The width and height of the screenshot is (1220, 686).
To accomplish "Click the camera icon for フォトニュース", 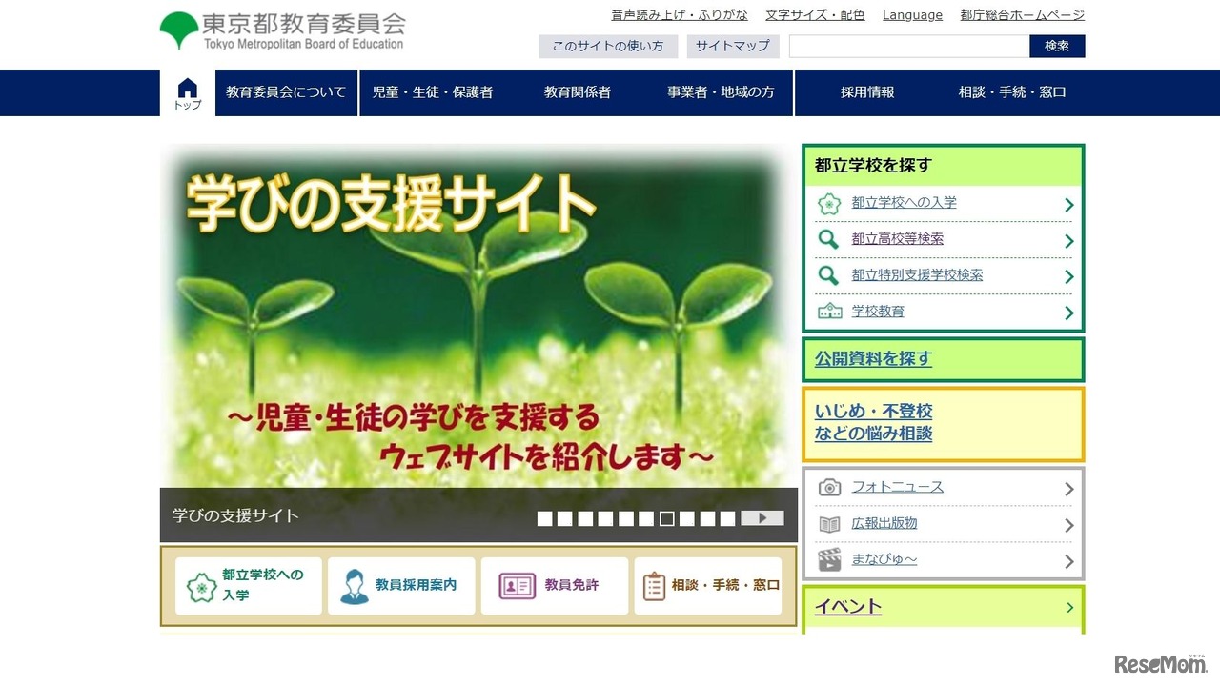I will click(829, 488).
